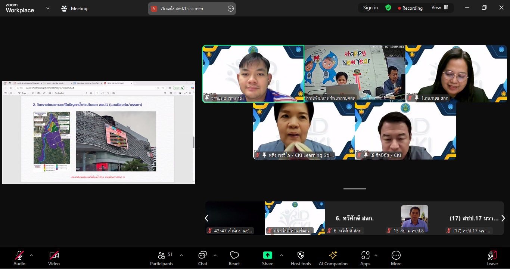This screenshot has width=510, height=269.
Task: Open Host tools shield icon
Action: pos(301,258)
